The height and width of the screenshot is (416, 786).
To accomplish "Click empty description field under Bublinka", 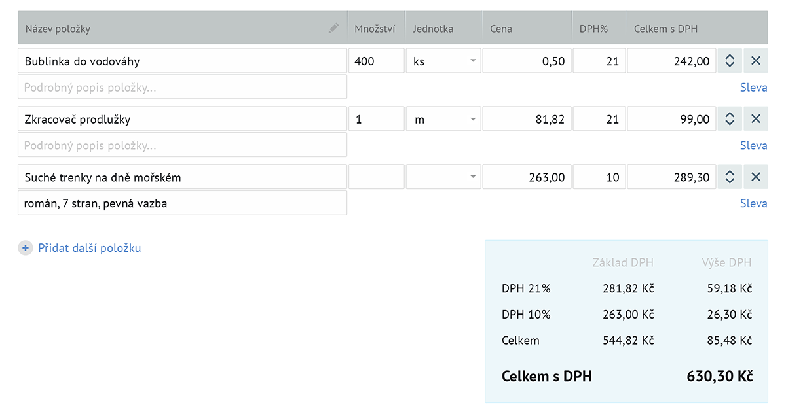I will tap(182, 87).
